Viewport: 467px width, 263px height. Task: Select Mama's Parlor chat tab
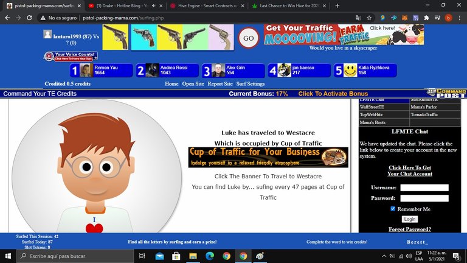tap(435, 107)
